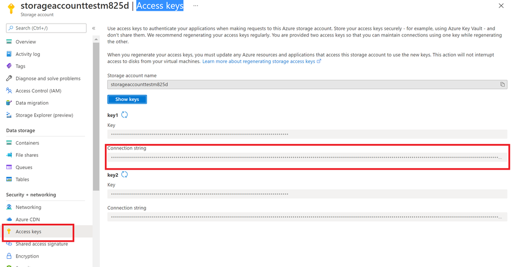Click the yellow Access keys icon
This screenshot has width=515, height=267.
pyautogui.click(x=9, y=231)
